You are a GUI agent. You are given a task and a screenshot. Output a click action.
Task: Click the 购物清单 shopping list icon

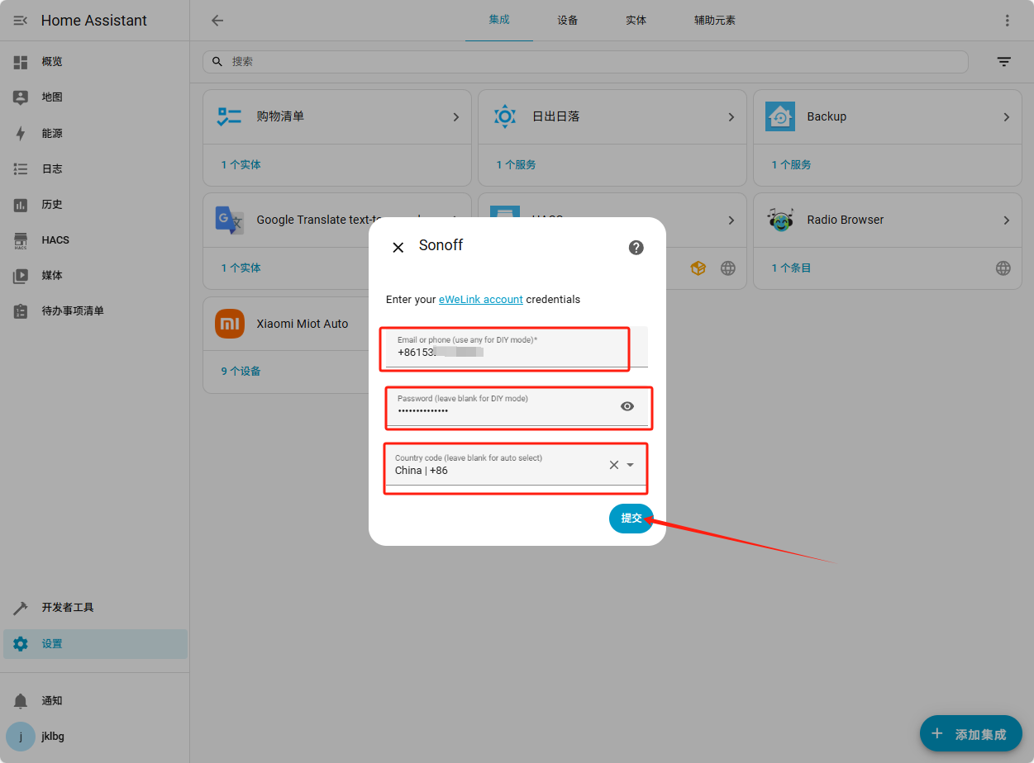pos(229,116)
